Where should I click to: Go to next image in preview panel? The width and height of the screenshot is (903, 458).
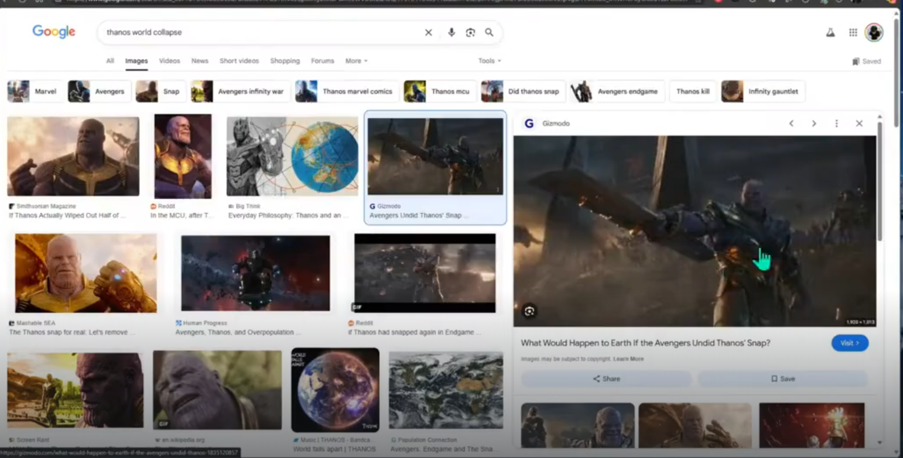tap(813, 123)
